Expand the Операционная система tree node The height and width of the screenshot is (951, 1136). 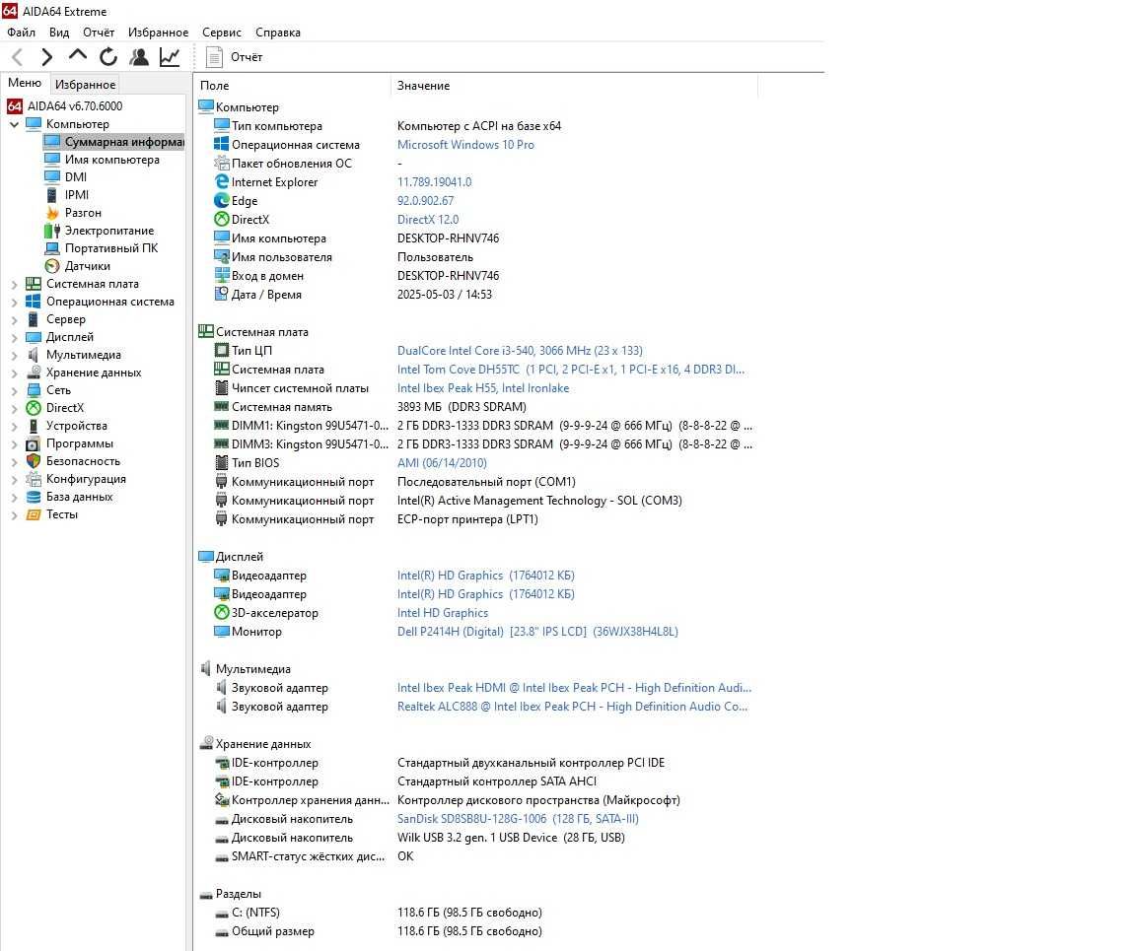[15, 302]
